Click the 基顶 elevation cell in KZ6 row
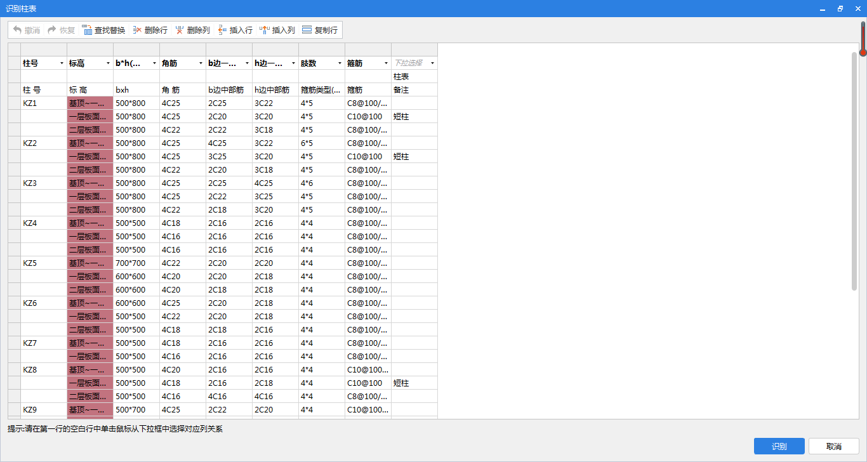 (x=90, y=303)
